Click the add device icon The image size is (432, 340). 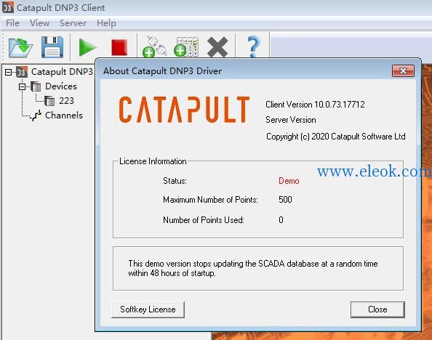(186, 46)
